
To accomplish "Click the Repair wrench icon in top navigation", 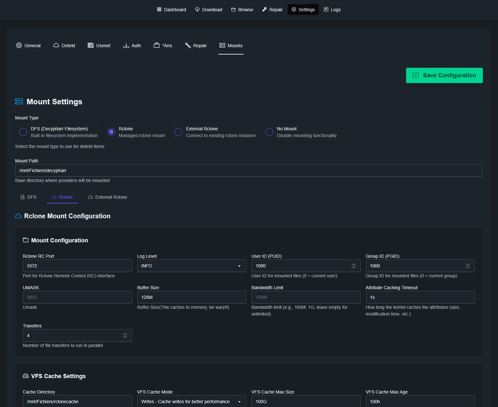I will [x=265, y=10].
